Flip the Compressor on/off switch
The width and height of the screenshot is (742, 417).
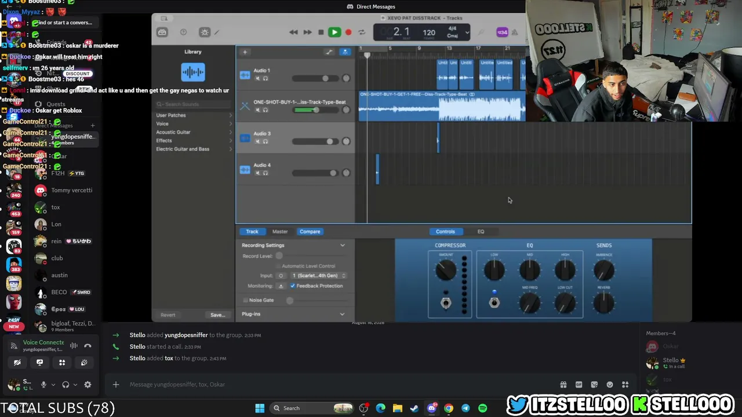(446, 302)
